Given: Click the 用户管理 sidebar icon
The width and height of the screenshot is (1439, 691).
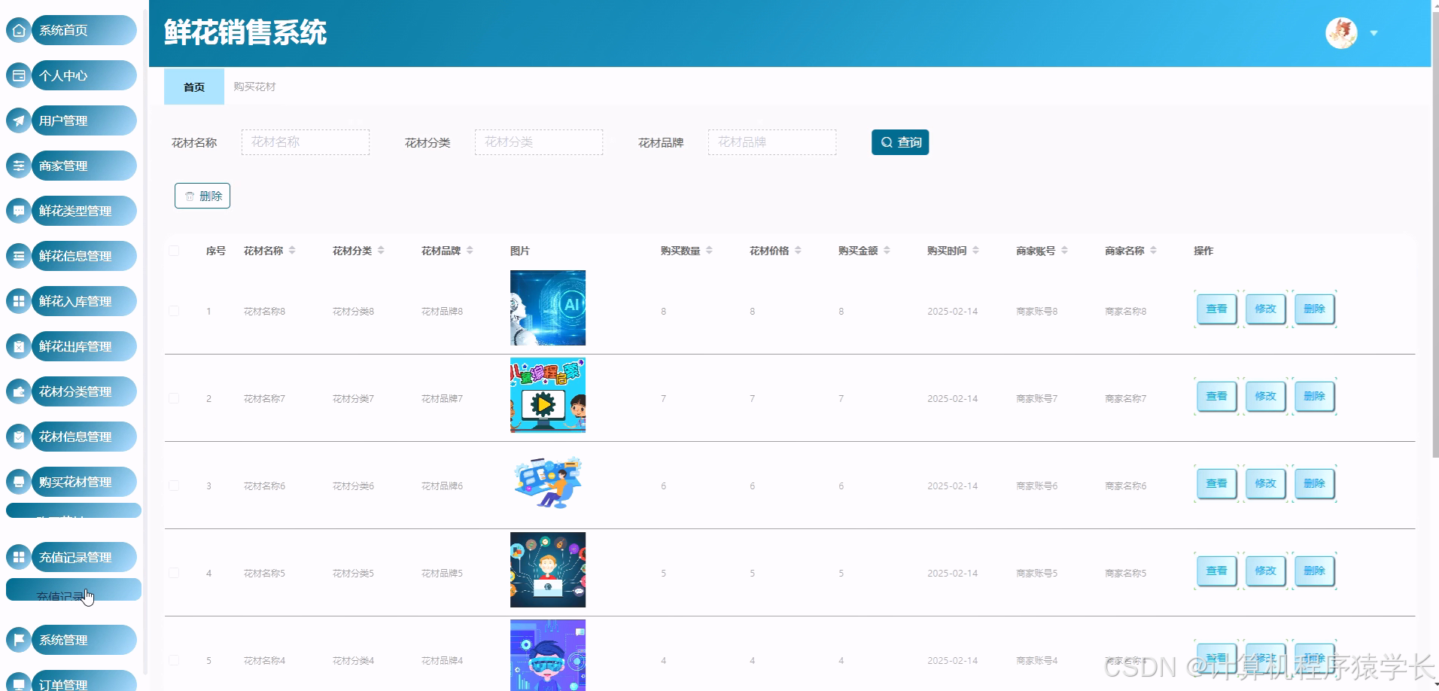Looking at the screenshot, I should [x=18, y=120].
